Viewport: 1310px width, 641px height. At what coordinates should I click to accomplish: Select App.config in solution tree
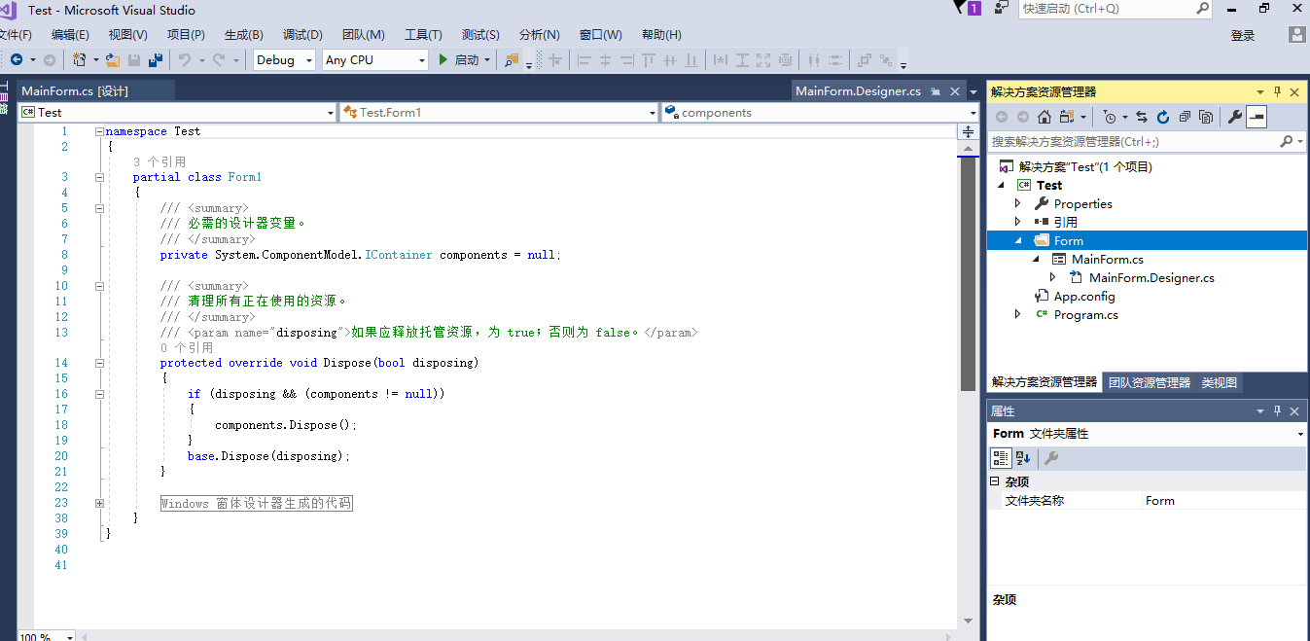1084,296
